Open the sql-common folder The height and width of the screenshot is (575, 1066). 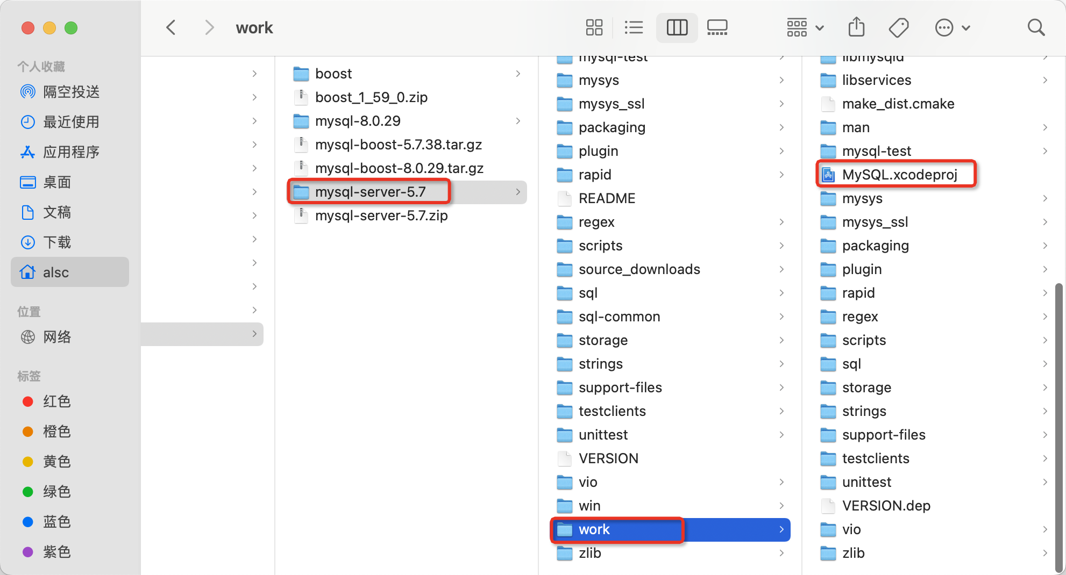click(671, 317)
